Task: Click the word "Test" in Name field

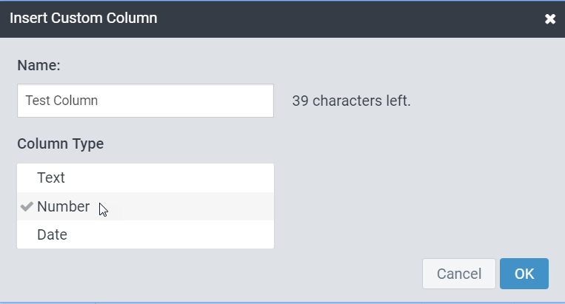Action: coord(37,101)
